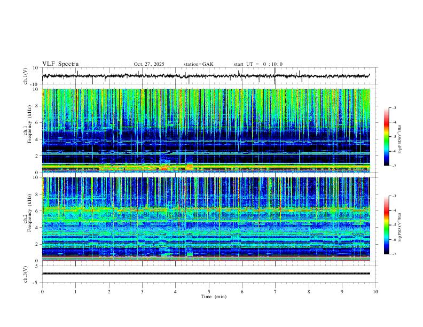Click the ch.1 waveform trace plot
The height and width of the screenshot is (327, 423).
pos(206,76)
